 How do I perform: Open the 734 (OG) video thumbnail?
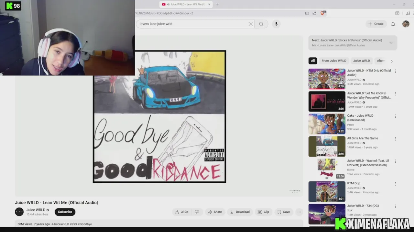[327, 214]
